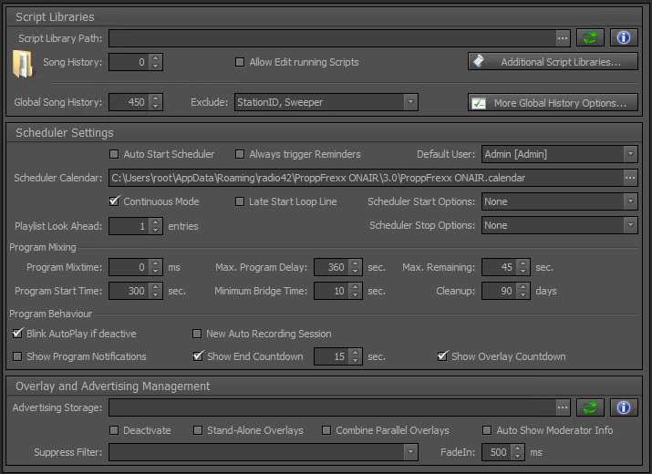652x474 pixels.
Task: Enable Late Start Loop Line
Action: pos(240,201)
